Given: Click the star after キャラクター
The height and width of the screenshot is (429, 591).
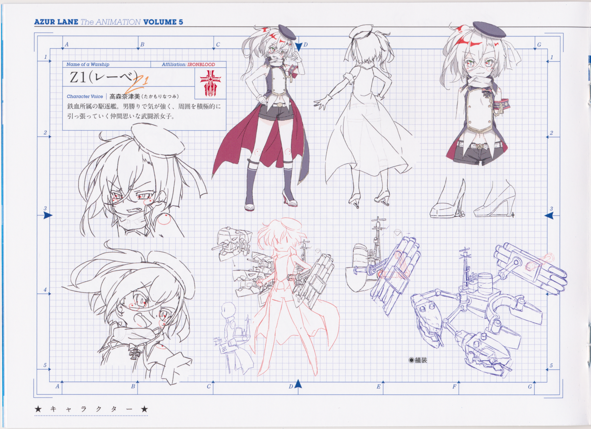Looking at the screenshot, I should (144, 409).
